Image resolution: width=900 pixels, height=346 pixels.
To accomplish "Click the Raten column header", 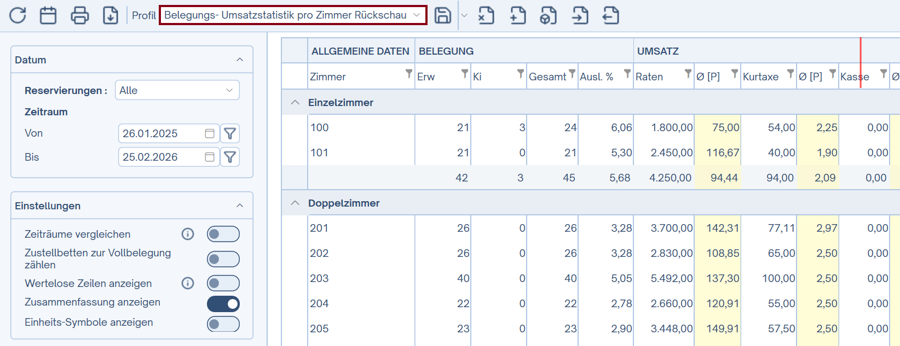I will pyautogui.click(x=664, y=76).
